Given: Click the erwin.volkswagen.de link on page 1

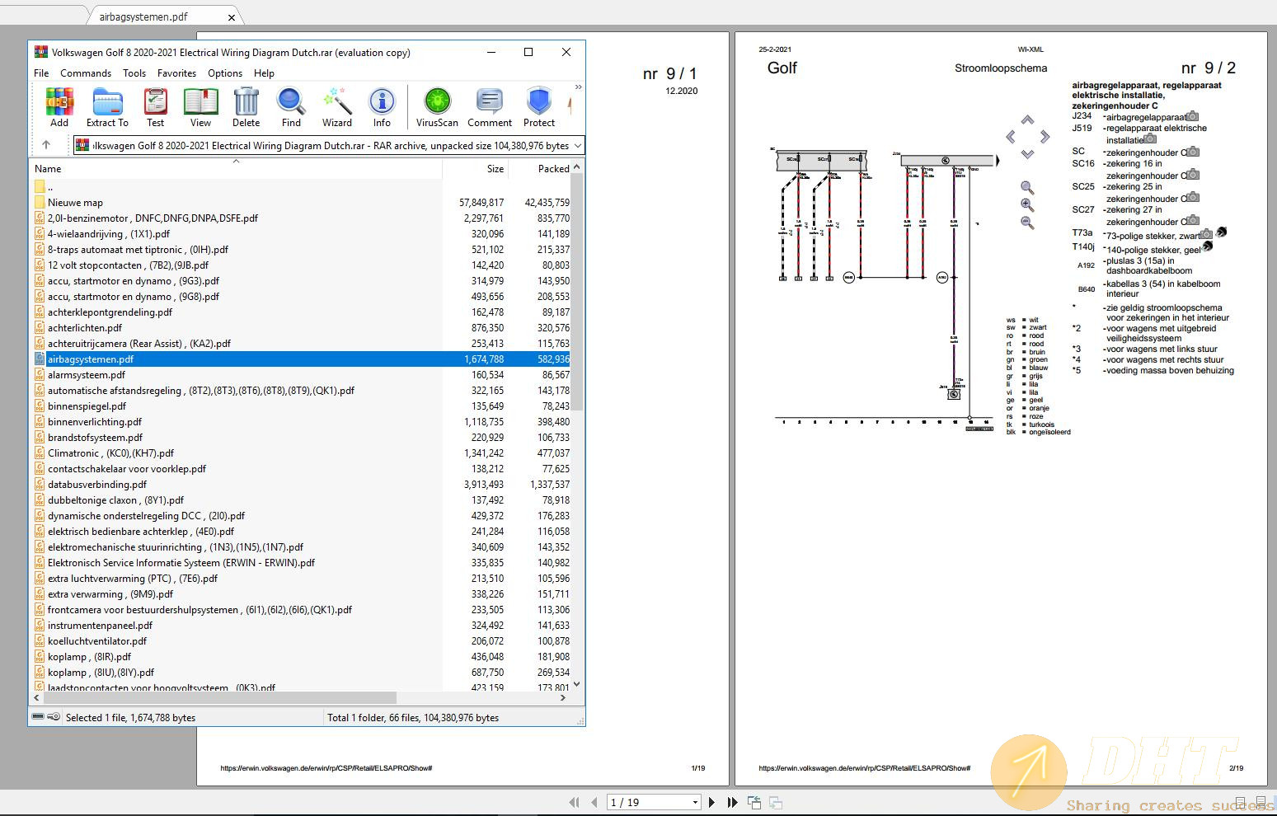Looking at the screenshot, I should [326, 768].
